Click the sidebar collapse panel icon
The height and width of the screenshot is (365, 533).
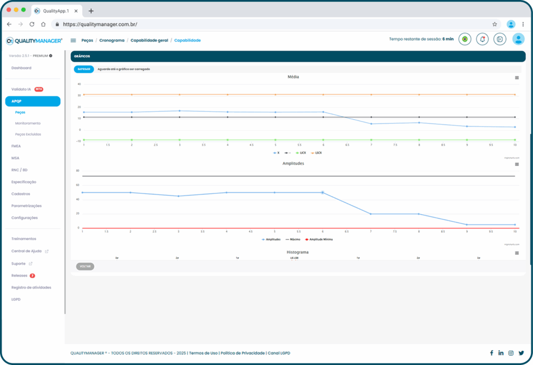click(x=500, y=39)
